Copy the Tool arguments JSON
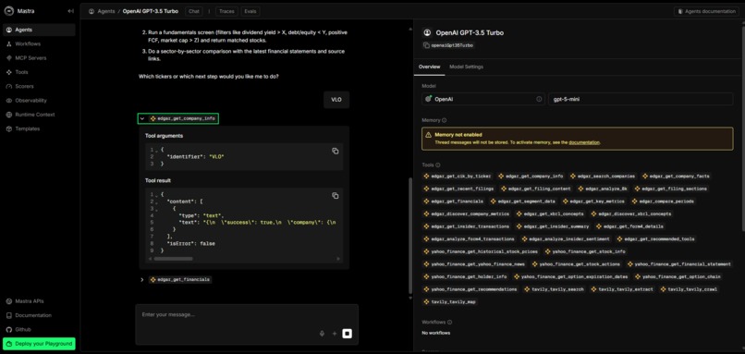Screen dimensions: 745x354 tap(335, 151)
